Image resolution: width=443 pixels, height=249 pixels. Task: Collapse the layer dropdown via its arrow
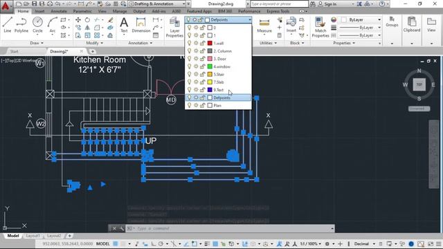coord(250,20)
